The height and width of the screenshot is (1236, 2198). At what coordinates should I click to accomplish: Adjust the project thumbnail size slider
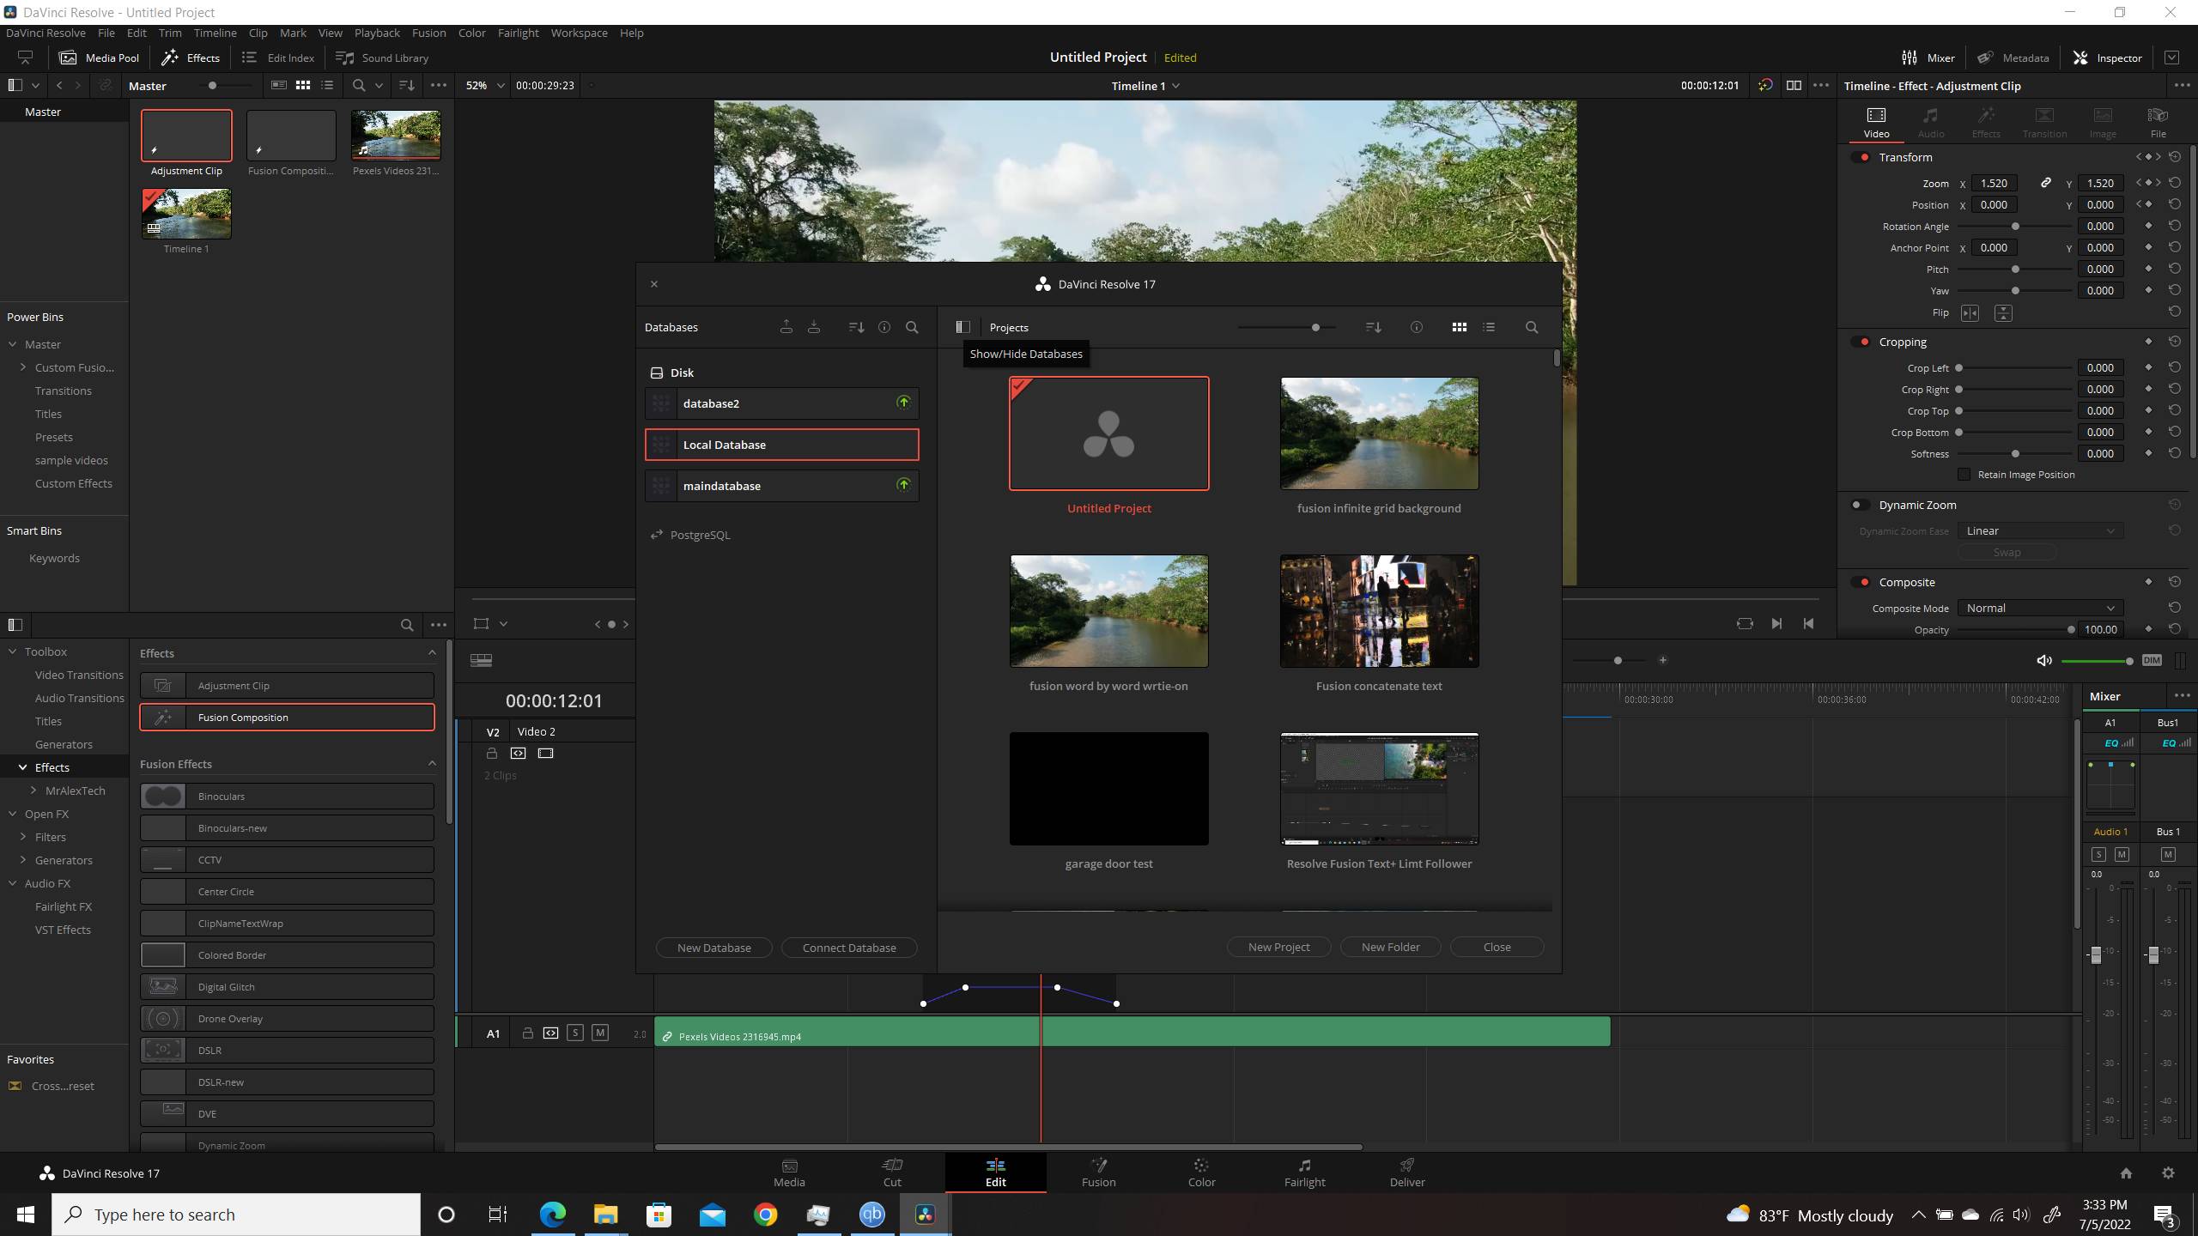tap(1315, 327)
